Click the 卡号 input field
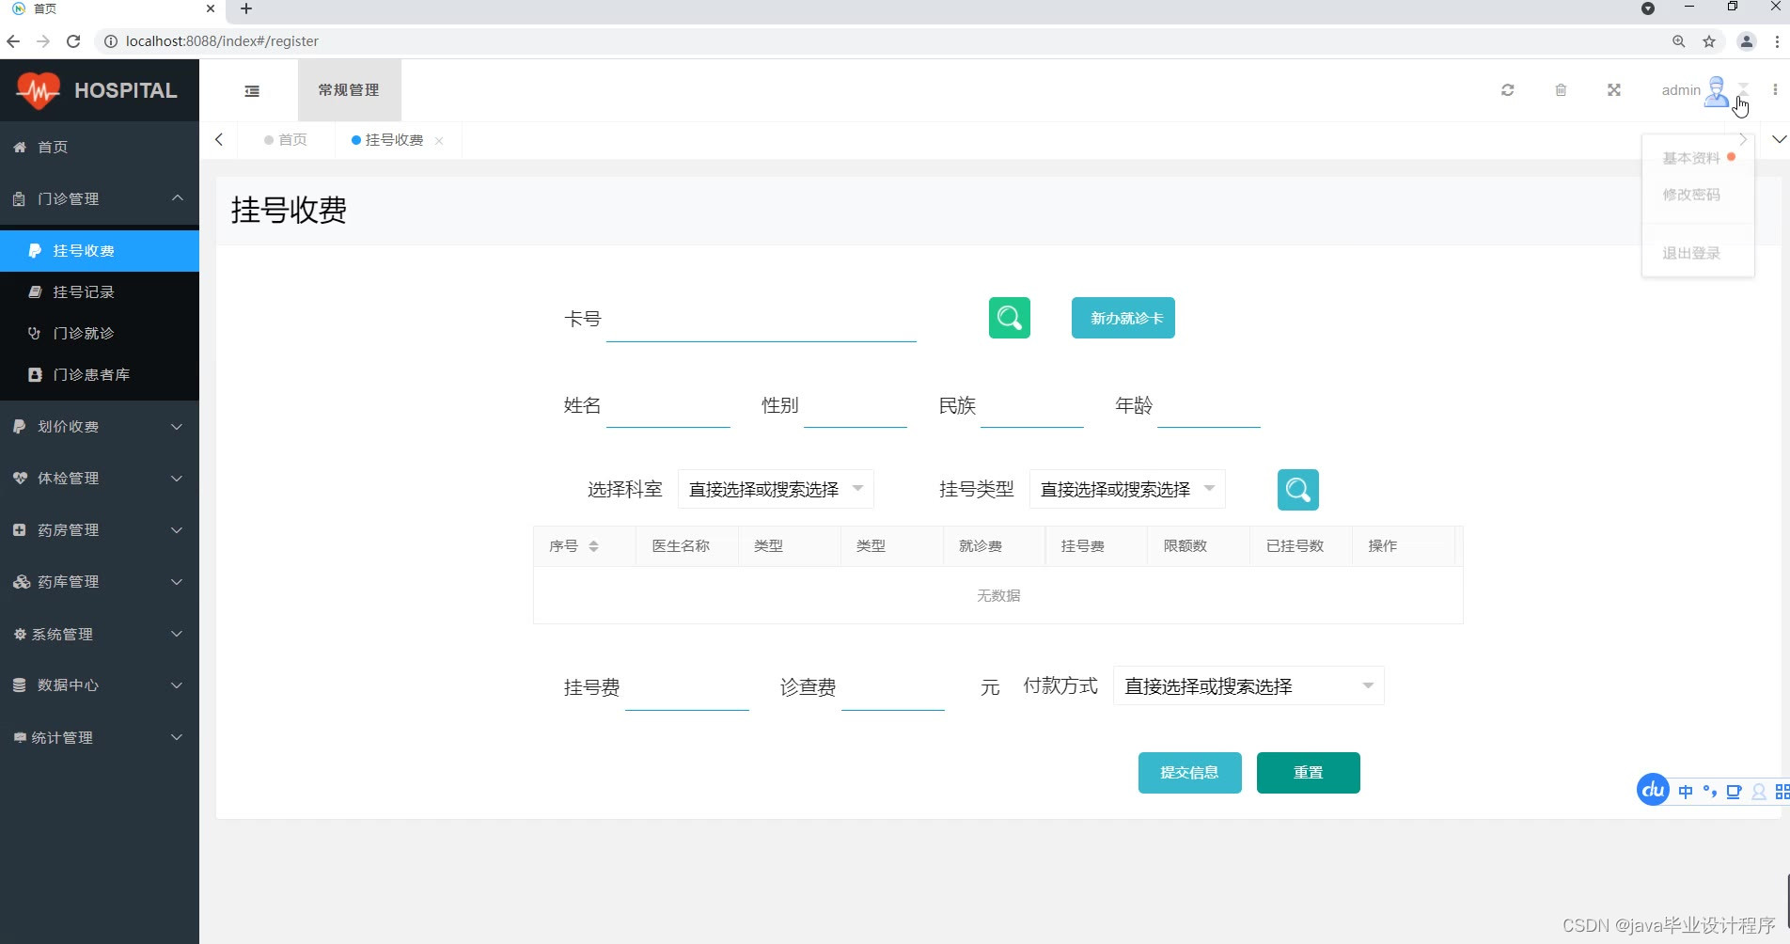The width and height of the screenshot is (1790, 944). coord(762,320)
